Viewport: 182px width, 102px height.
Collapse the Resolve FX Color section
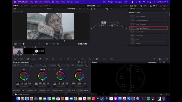coord(167,12)
